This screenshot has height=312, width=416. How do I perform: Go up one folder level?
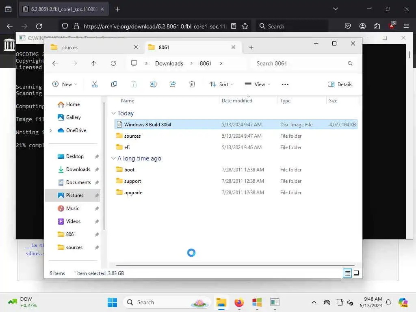(94, 63)
